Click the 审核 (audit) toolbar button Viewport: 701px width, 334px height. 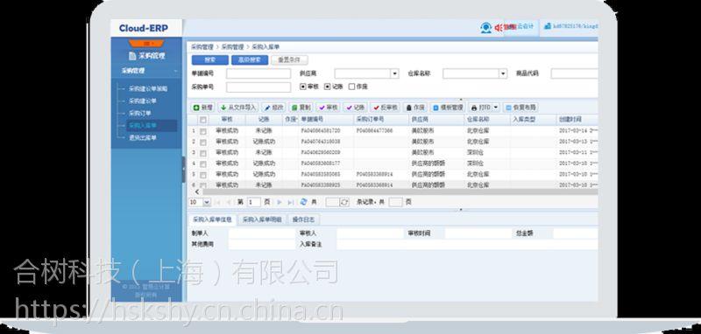pyautogui.click(x=328, y=108)
